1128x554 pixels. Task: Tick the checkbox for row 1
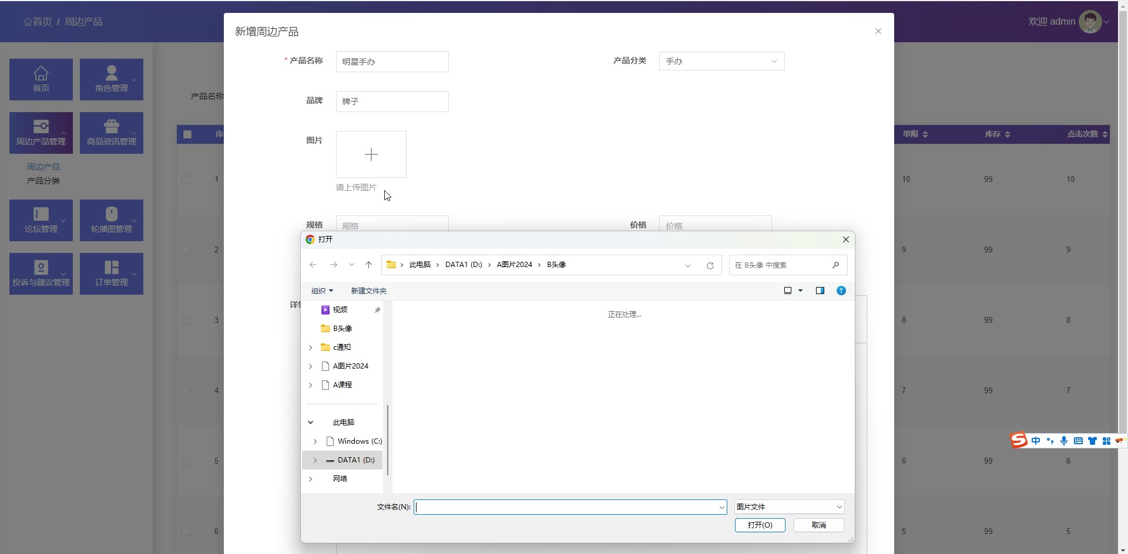pyautogui.click(x=186, y=180)
